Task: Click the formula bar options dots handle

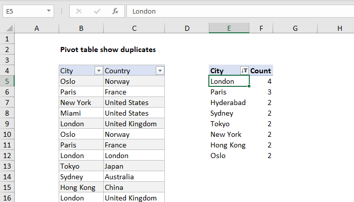Action: 62,11
